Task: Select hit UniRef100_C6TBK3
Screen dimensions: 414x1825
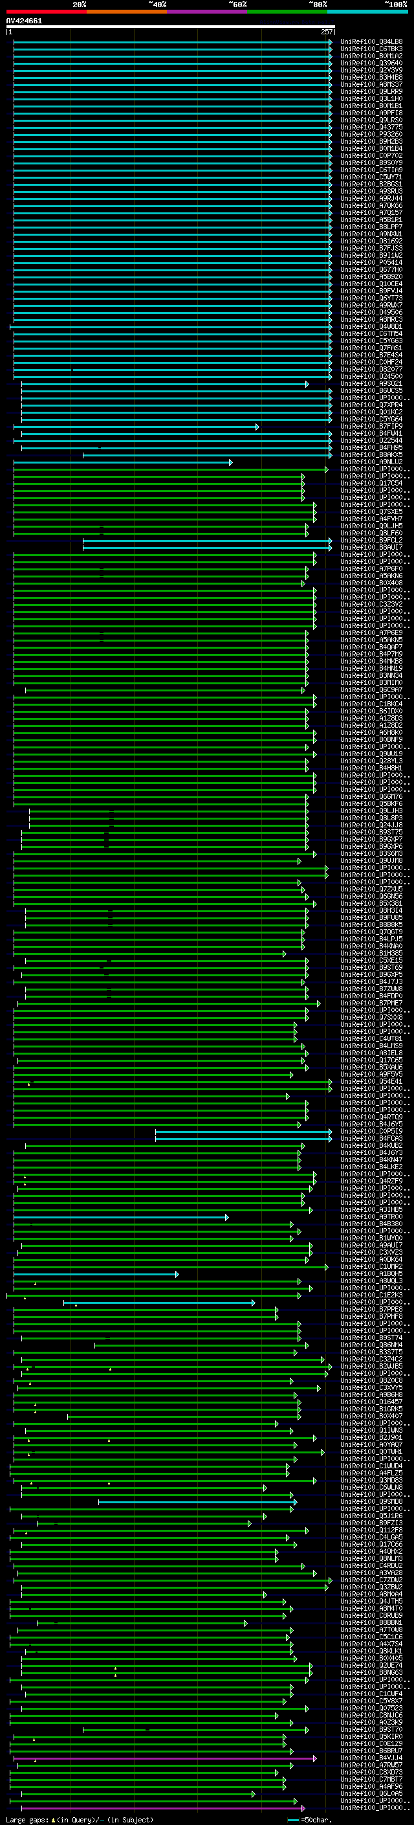Action: (x=371, y=49)
